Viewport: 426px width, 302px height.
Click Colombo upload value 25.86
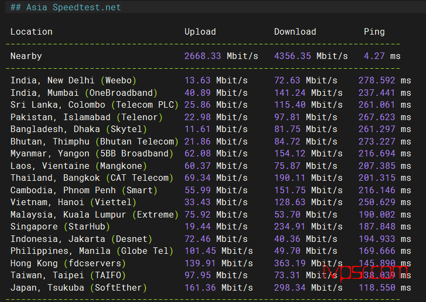pos(198,105)
